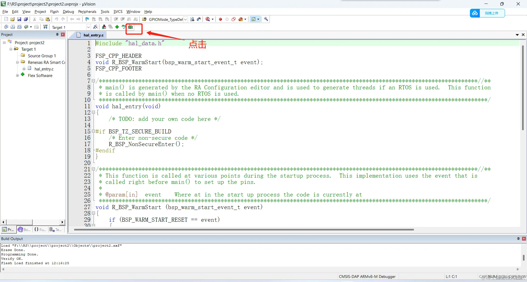Image resolution: width=527 pixels, height=282 pixels.
Task: Open the Debug menu
Action: click(x=68, y=12)
